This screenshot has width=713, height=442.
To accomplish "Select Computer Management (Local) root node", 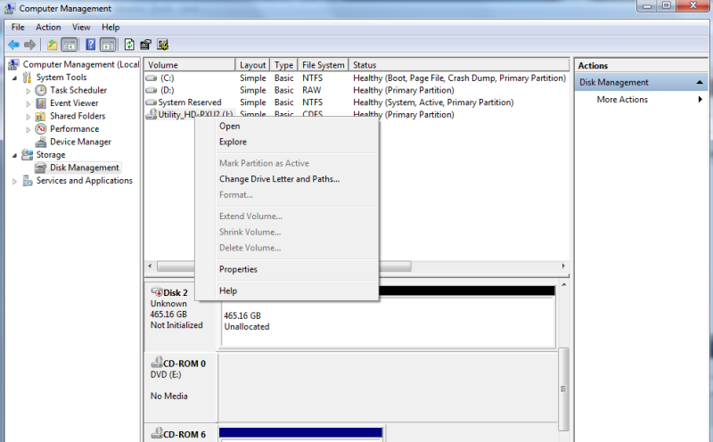I will tap(81, 64).
